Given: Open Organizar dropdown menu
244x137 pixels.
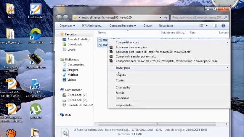Looking at the screenshot, I should click(x=67, y=25).
